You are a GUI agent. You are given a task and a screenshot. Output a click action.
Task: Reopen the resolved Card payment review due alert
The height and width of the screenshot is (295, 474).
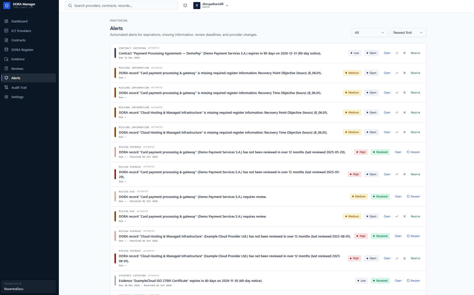[413, 196]
